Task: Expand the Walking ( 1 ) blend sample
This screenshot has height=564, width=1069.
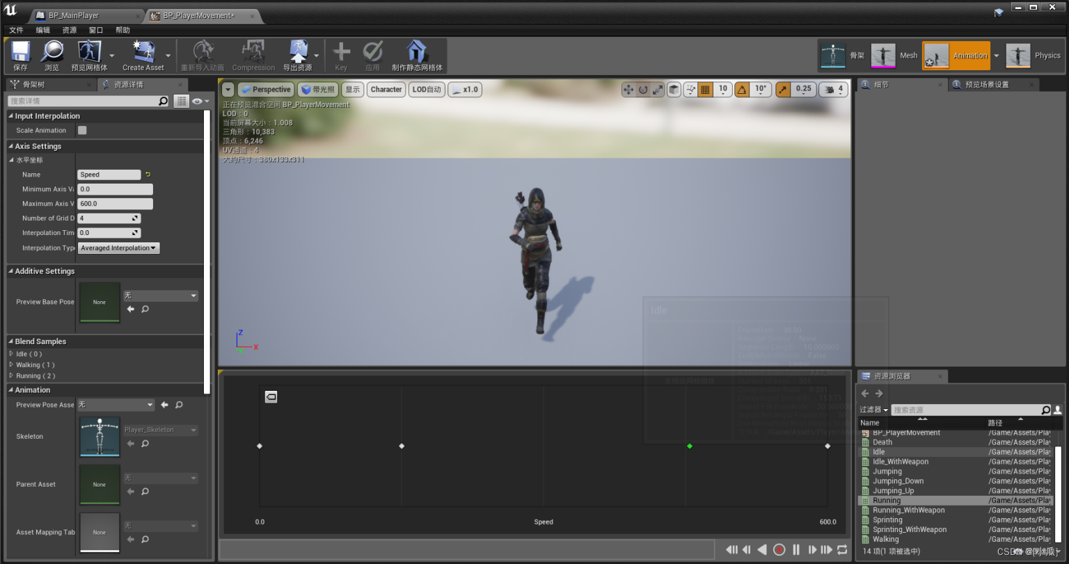Action: [11, 364]
